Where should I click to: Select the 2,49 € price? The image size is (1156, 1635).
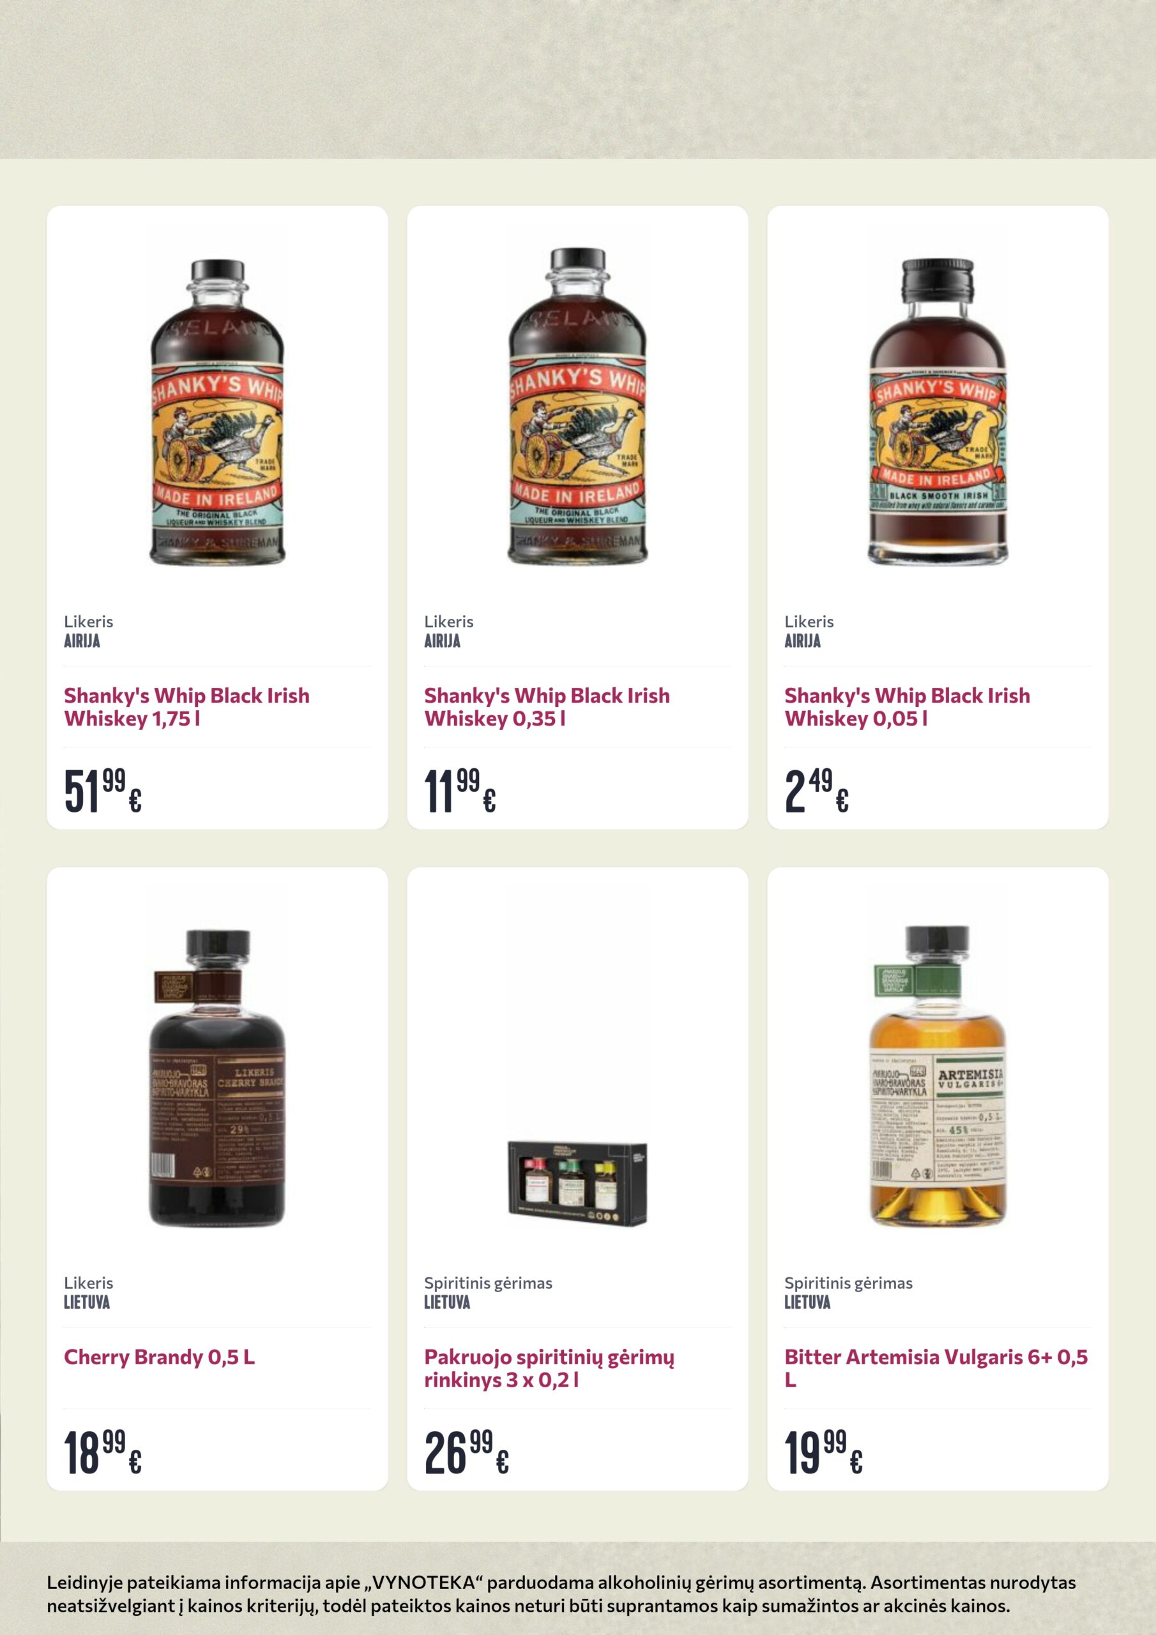(x=817, y=791)
